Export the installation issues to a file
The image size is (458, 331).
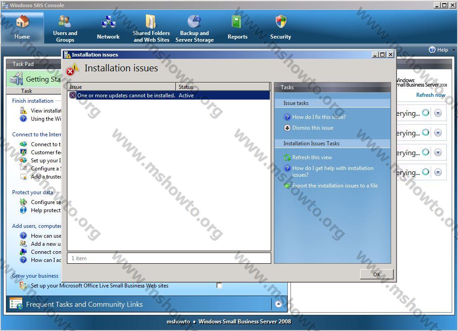point(335,186)
